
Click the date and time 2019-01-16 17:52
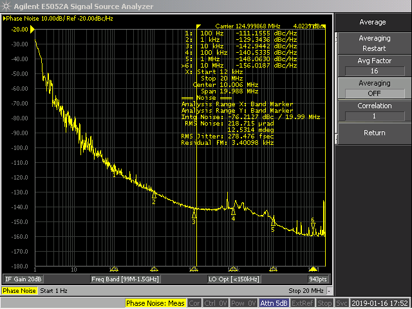(x=380, y=303)
